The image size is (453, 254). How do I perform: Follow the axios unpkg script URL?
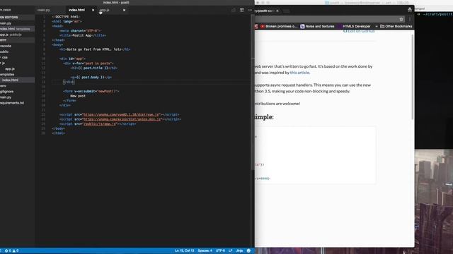coord(122,119)
